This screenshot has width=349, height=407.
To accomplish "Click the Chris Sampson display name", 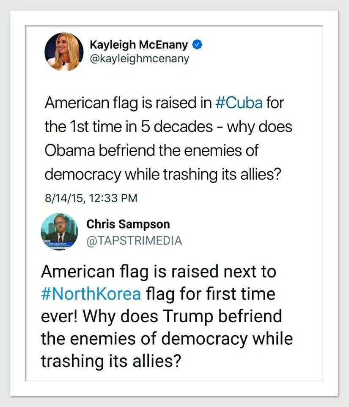I will click(128, 224).
